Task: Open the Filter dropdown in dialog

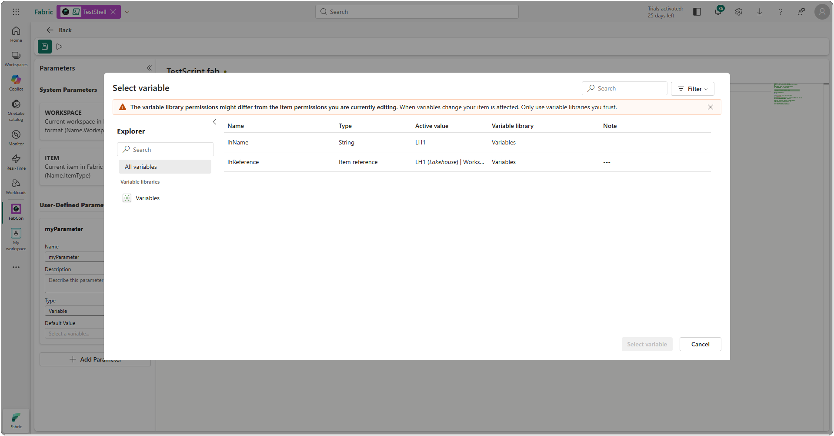Action: pyautogui.click(x=692, y=89)
